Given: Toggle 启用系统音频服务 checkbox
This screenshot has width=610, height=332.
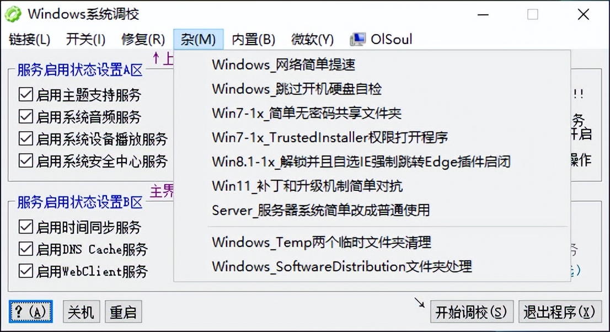Looking at the screenshot, I should pos(26,117).
